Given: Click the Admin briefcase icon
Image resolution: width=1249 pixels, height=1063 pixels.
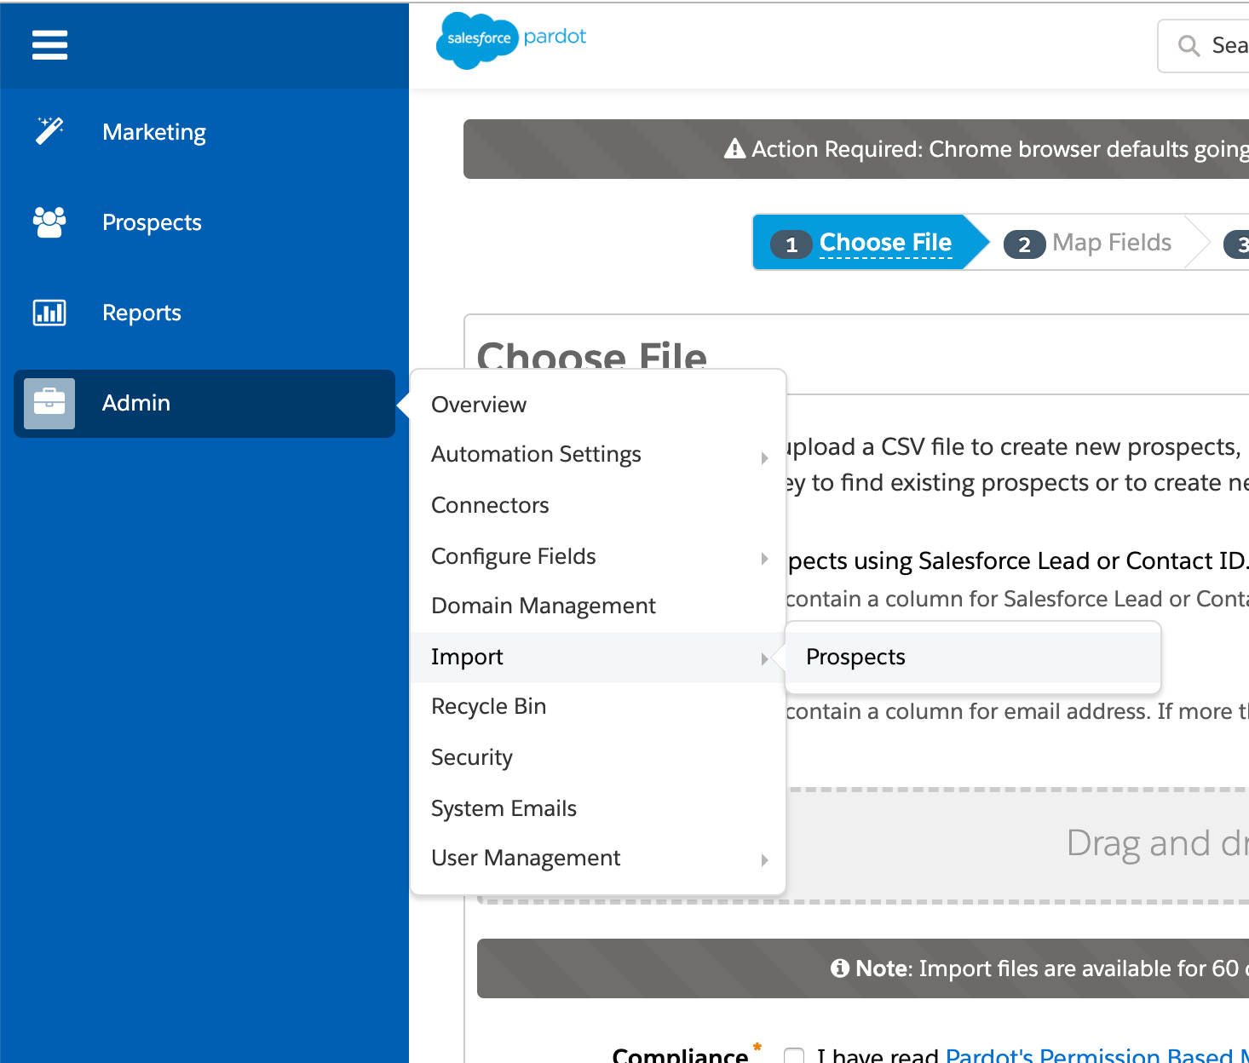Looking at the screenshot, I should [x=49, y=403].
